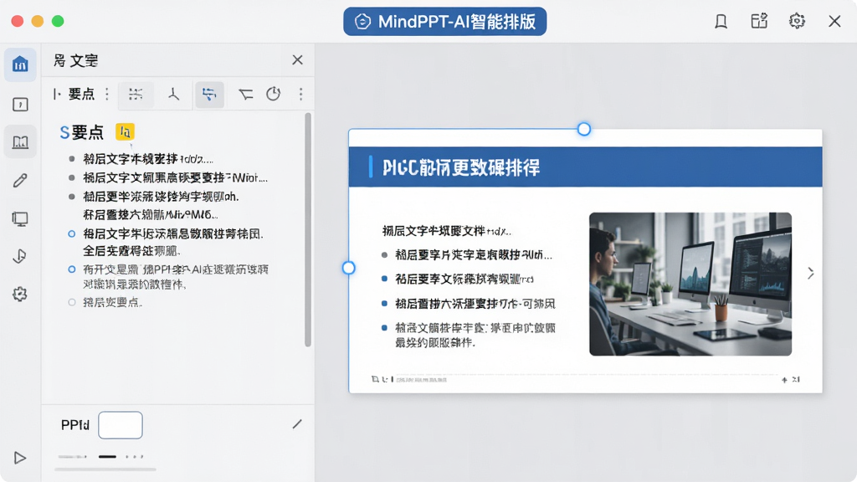Click the first blue hollow circle bullet in outline
This screenshot has width=857, height=482.
tap(72, 234)
